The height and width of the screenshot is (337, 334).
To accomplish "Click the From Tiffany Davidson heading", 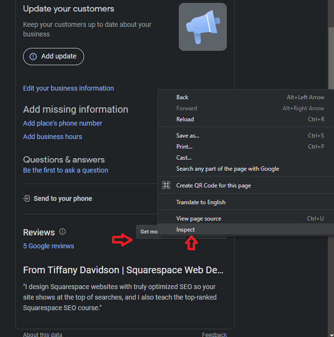I will coord(123,270).
